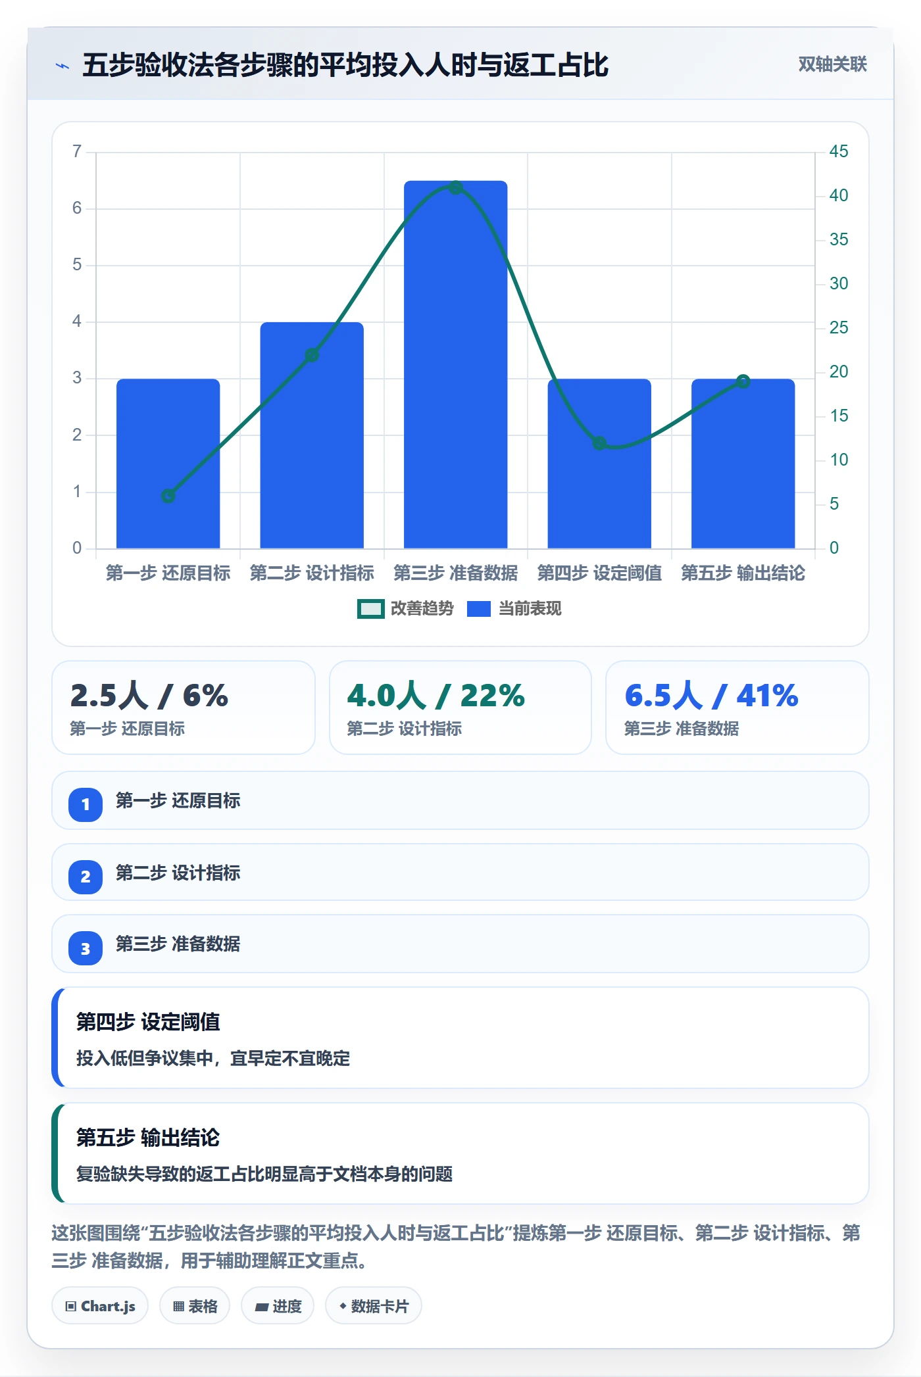Click the 第三步 准备数据 bar in chart

click(456, 364)
